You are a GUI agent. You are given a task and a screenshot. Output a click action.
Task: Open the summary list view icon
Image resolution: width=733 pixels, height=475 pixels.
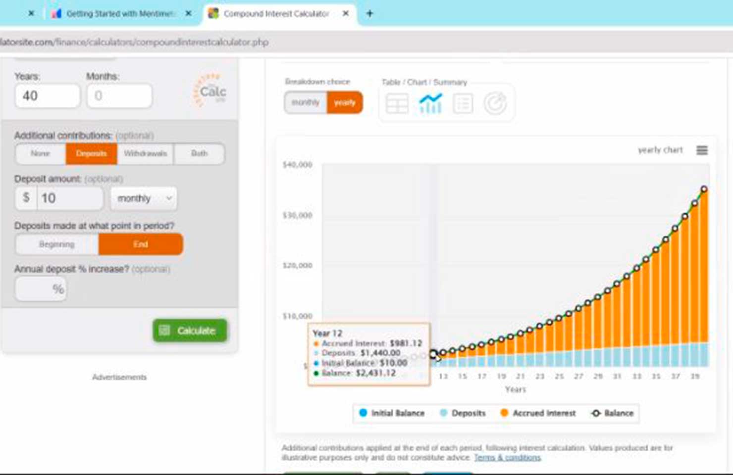[463, 103]
